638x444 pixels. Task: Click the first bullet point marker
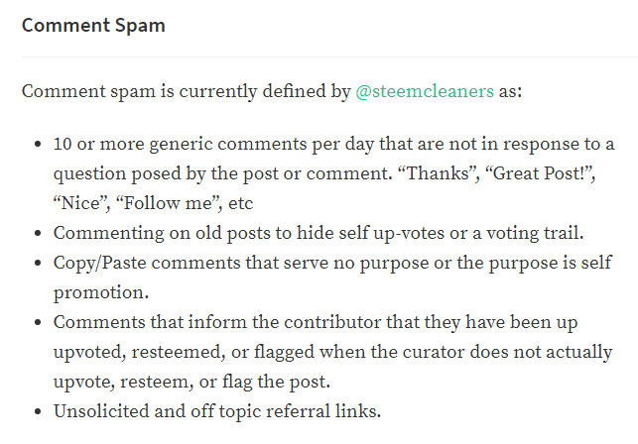pos(38,144)
